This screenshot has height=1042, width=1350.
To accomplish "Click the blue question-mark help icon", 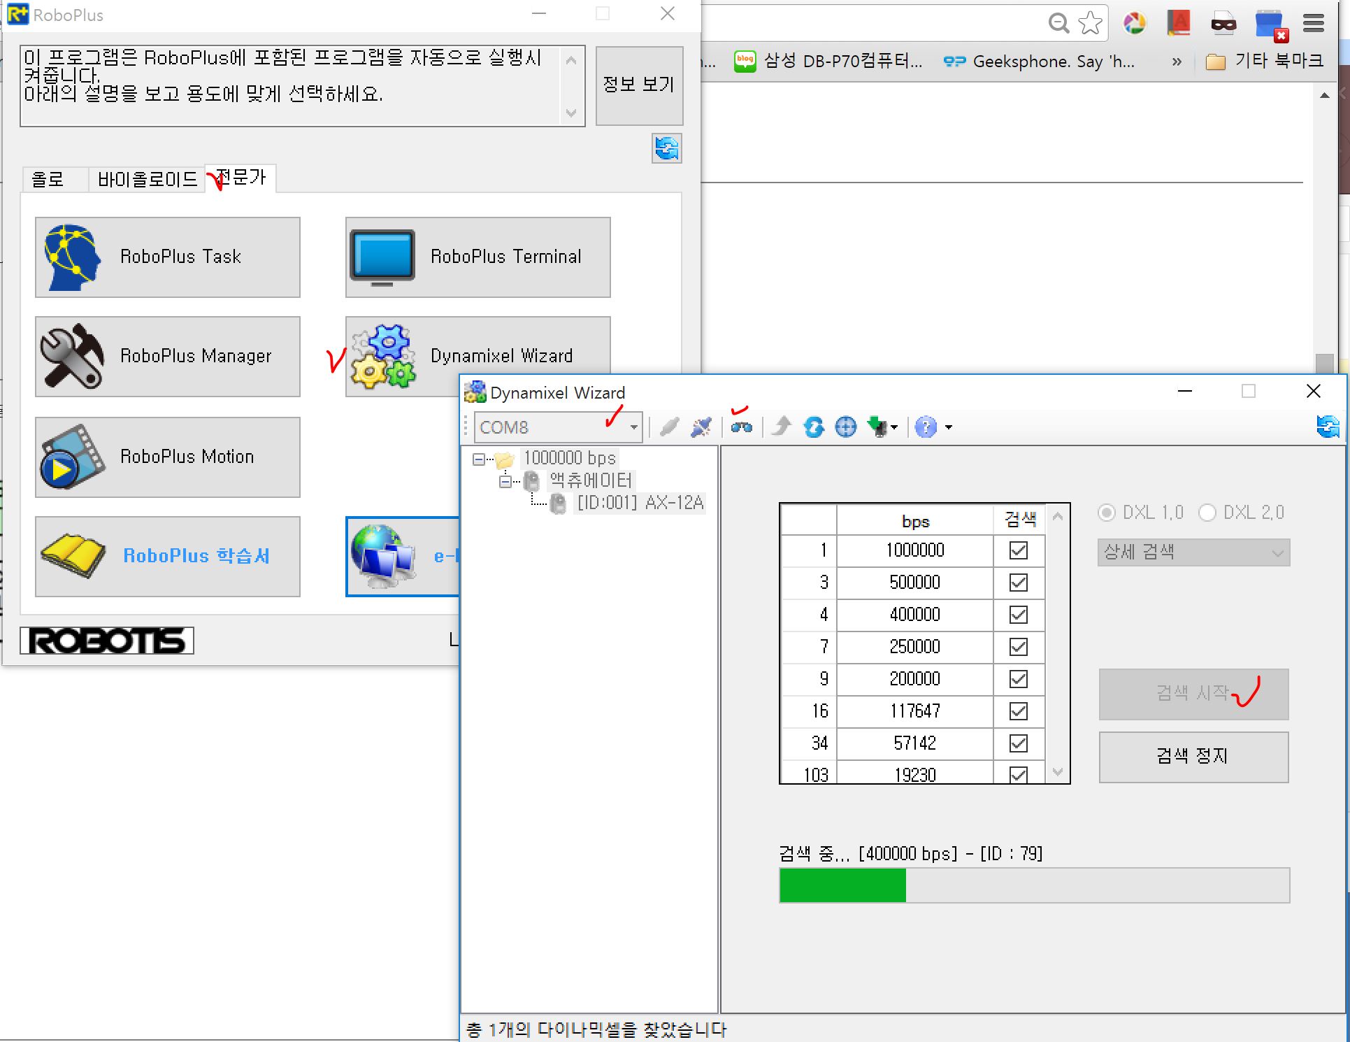I will pyautogui.click(x=926, y=427).
